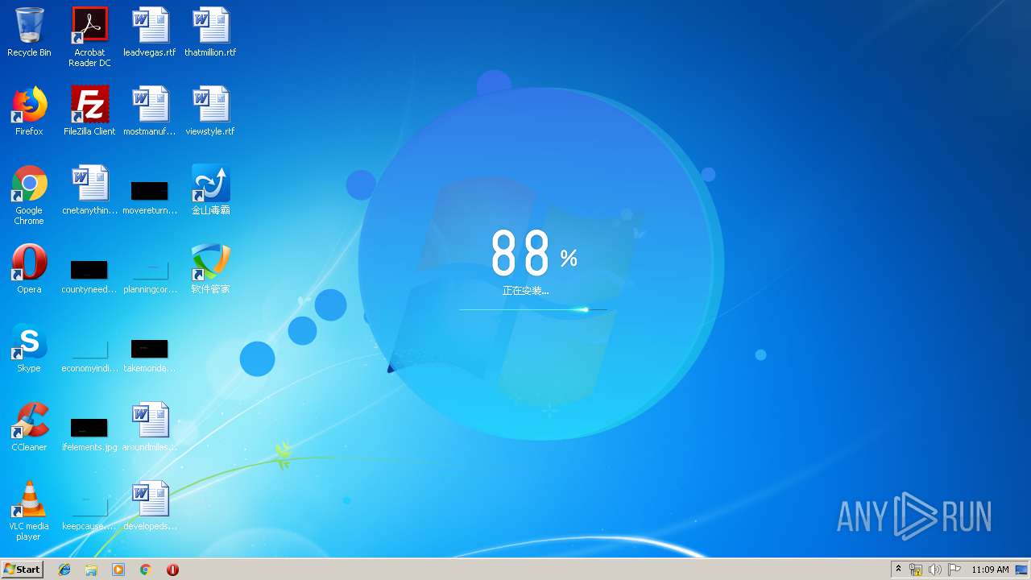This screenshot has height=580, width=1031.
Task: Open 软件管家 desktop shortcut
Action: (210, 269)
